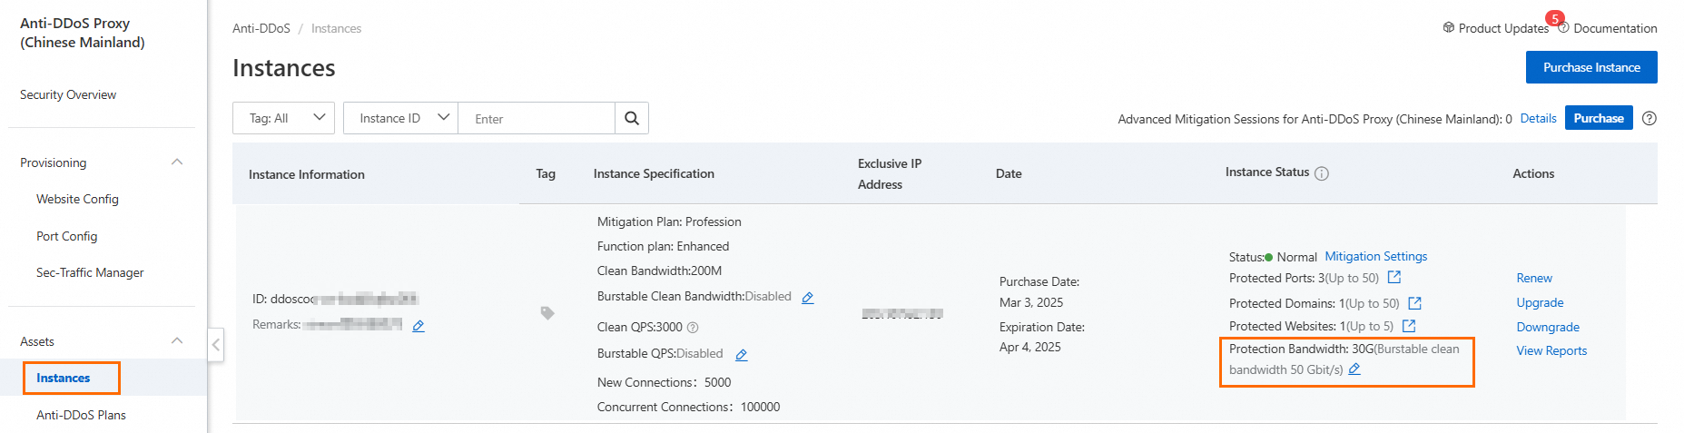
Task: Collapse the sidebar with arrow handle
Action: point(216,345)
